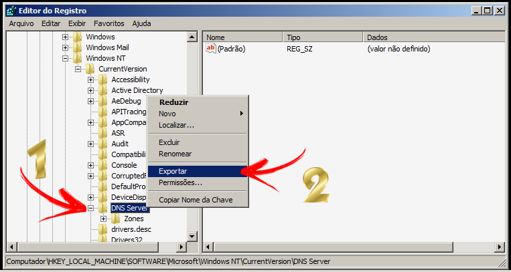This screenshot has width=511, height=272.
Task: Click the drivers.desc folder icon
Action: pyautogui.click(x=102, y=229)
